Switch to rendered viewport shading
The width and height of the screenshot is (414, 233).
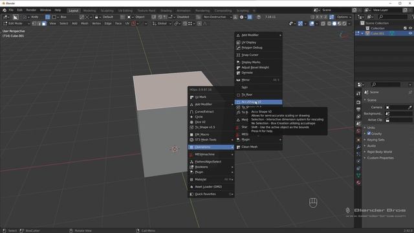pos(344,23)
